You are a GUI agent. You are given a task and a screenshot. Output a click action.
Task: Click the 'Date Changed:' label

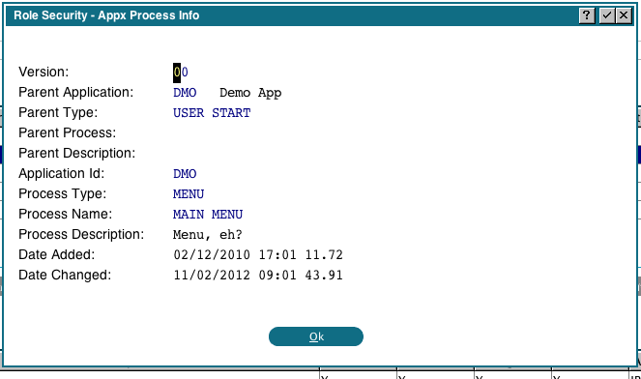65,276
